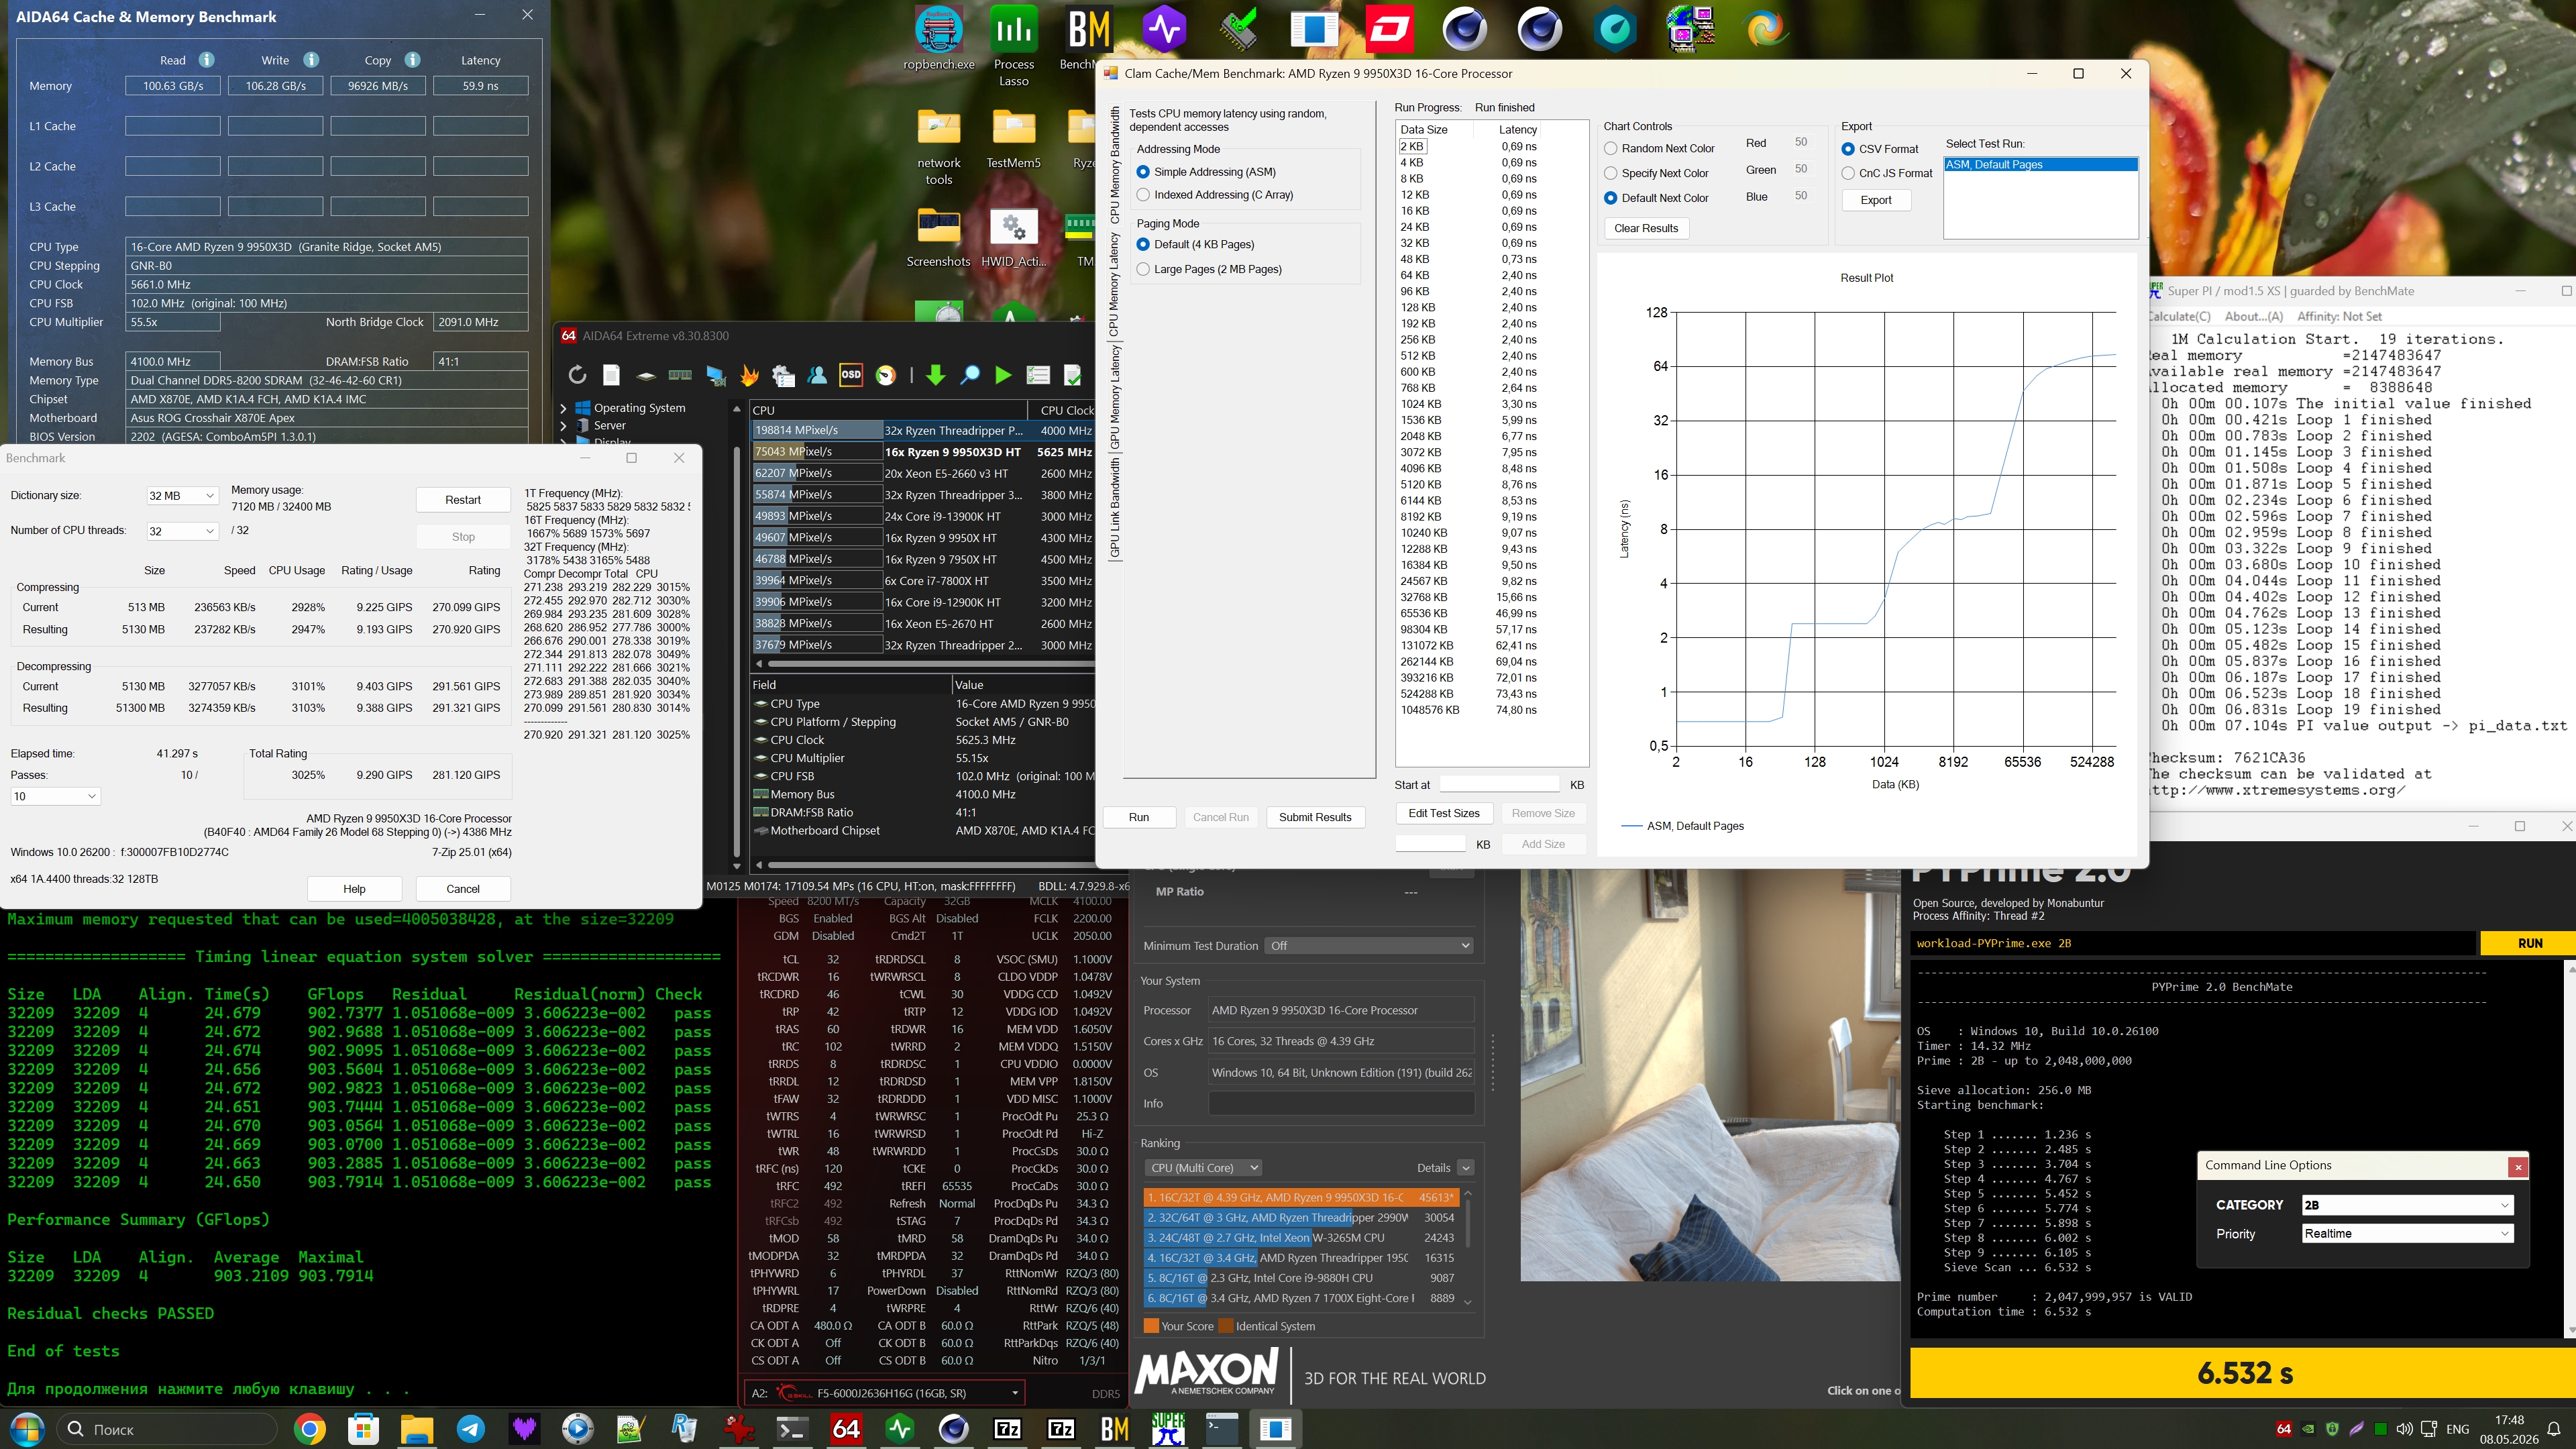Screen dimensions: 2576x1449
Task: Click the AIDA64 magnifier search icon
Action: (970, 375)
